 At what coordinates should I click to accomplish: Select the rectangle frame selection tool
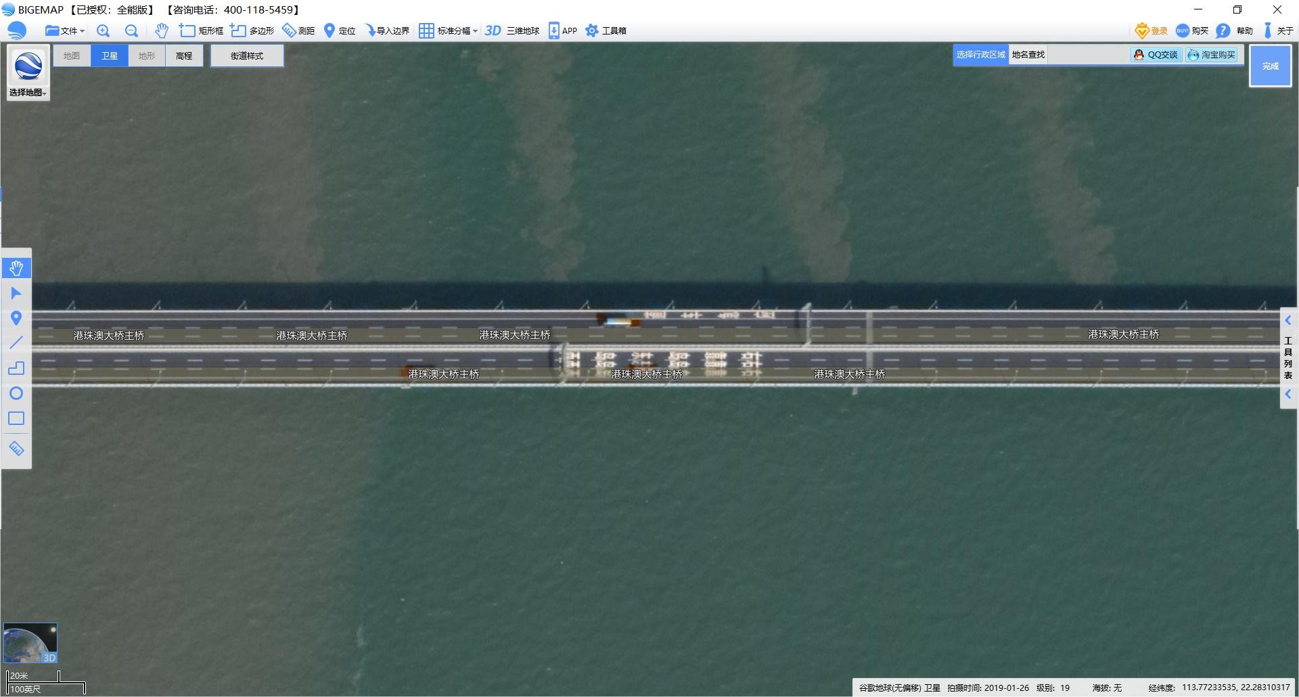click(201, 30)
